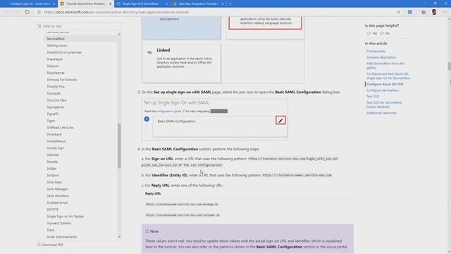Click the thumbs-down No feedback icon
The width and height of the screenshot is (451, 254).
(x=382, y=33)
